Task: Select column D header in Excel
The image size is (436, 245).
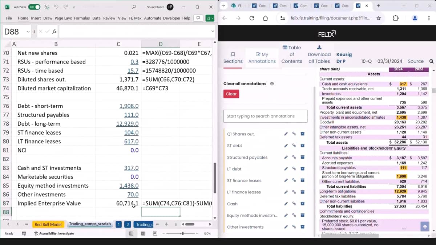Action: [161, 44]
